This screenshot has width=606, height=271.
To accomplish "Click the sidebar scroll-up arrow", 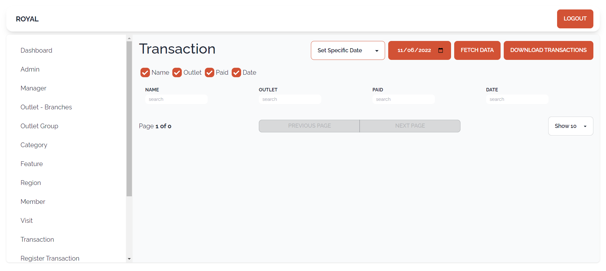I will tap(129, 38).
